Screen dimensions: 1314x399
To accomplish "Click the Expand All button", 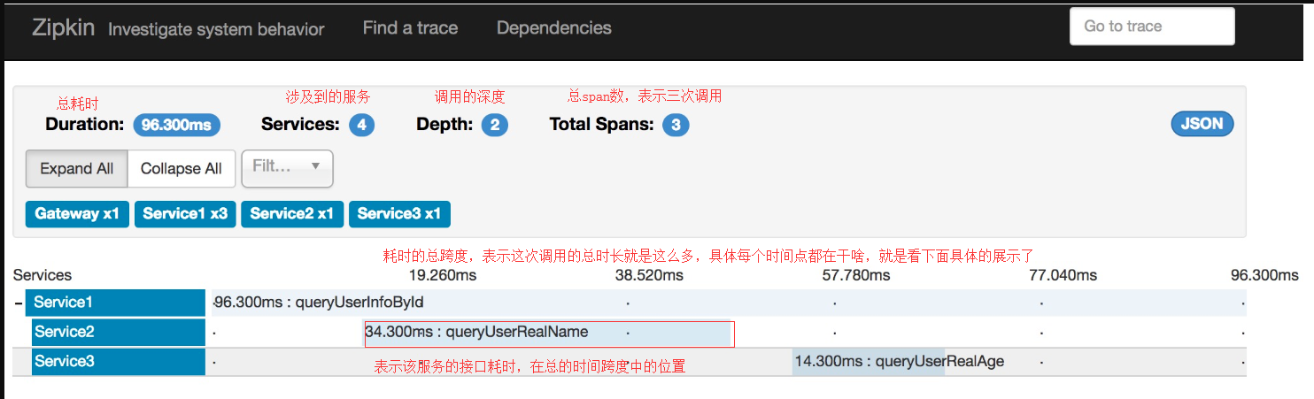I will 77,169.
